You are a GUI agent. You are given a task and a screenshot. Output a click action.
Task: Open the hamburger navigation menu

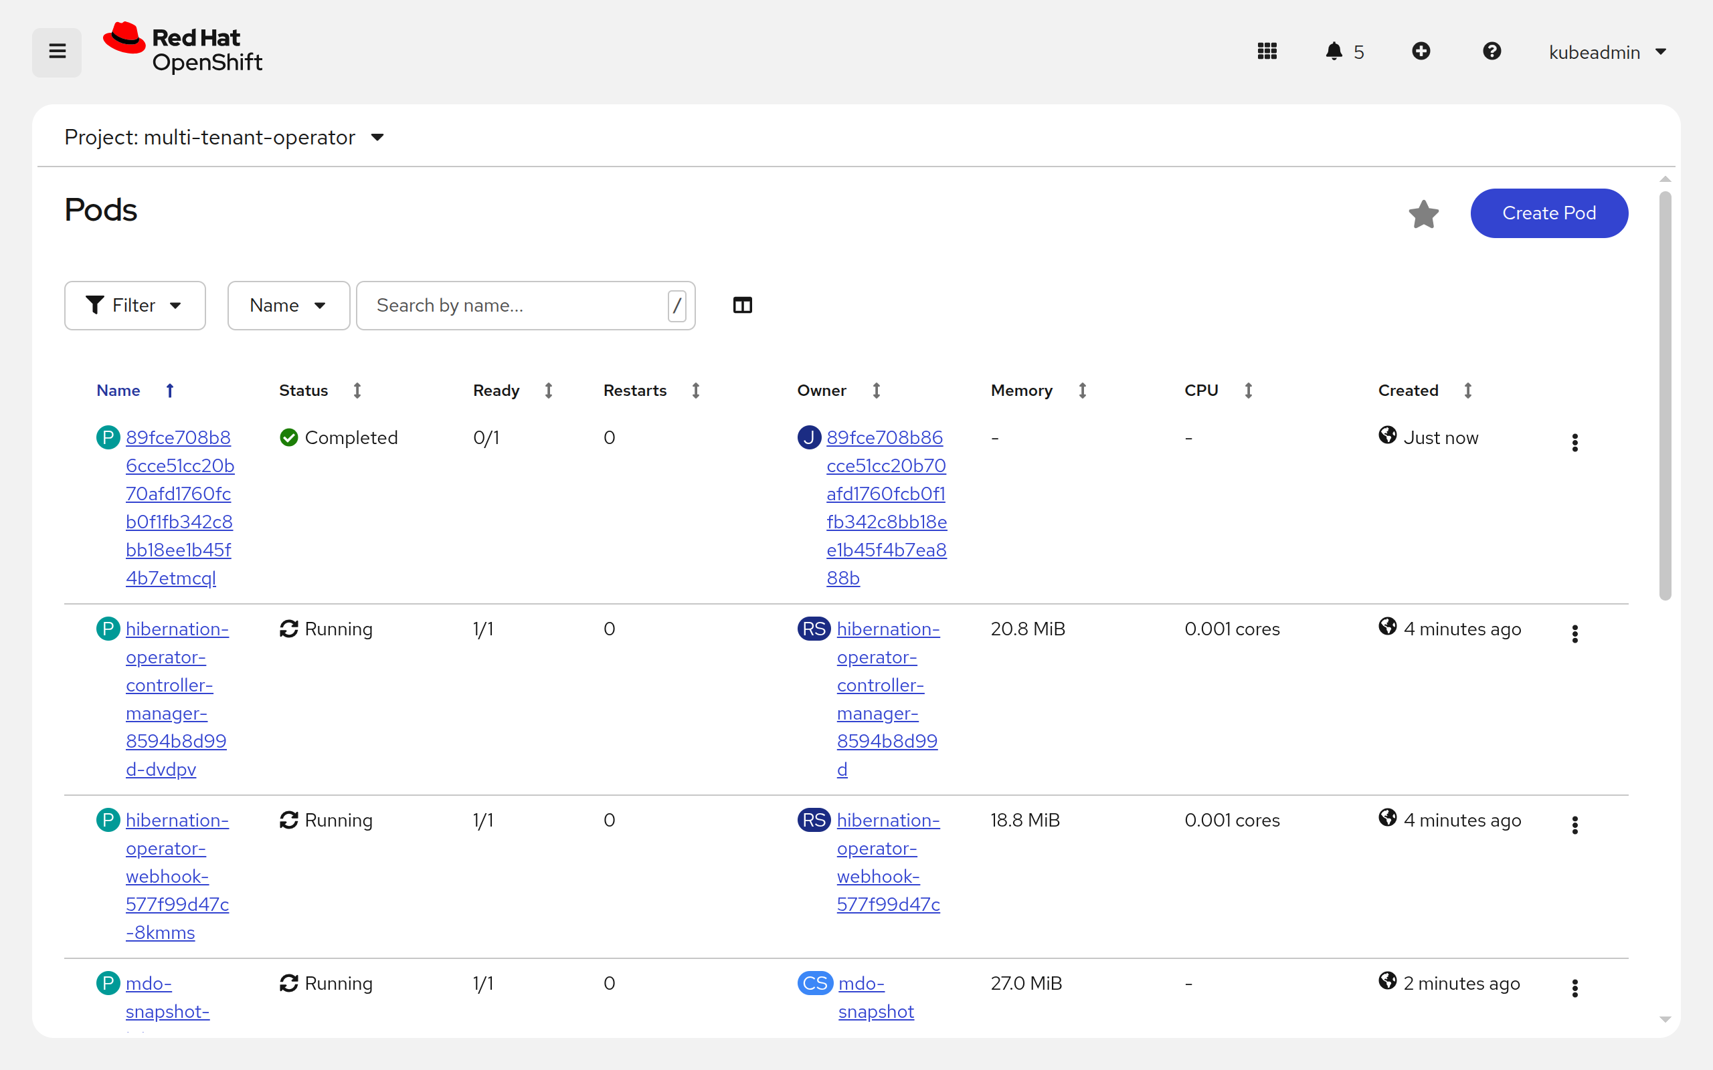57,51
